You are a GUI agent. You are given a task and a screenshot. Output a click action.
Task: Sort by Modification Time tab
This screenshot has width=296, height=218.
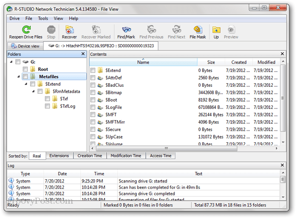click(126, 156)
